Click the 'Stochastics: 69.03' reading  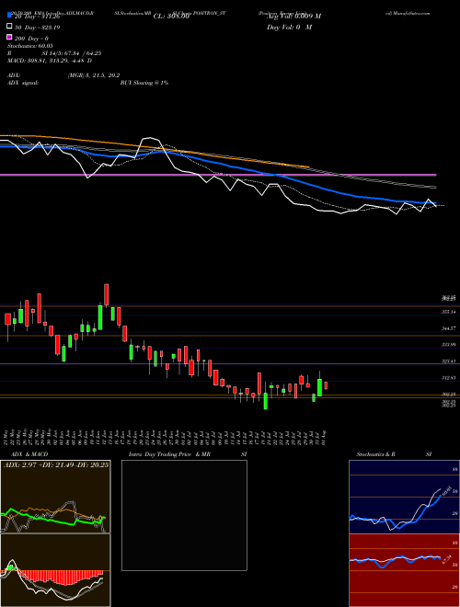(x=30, y=46)
